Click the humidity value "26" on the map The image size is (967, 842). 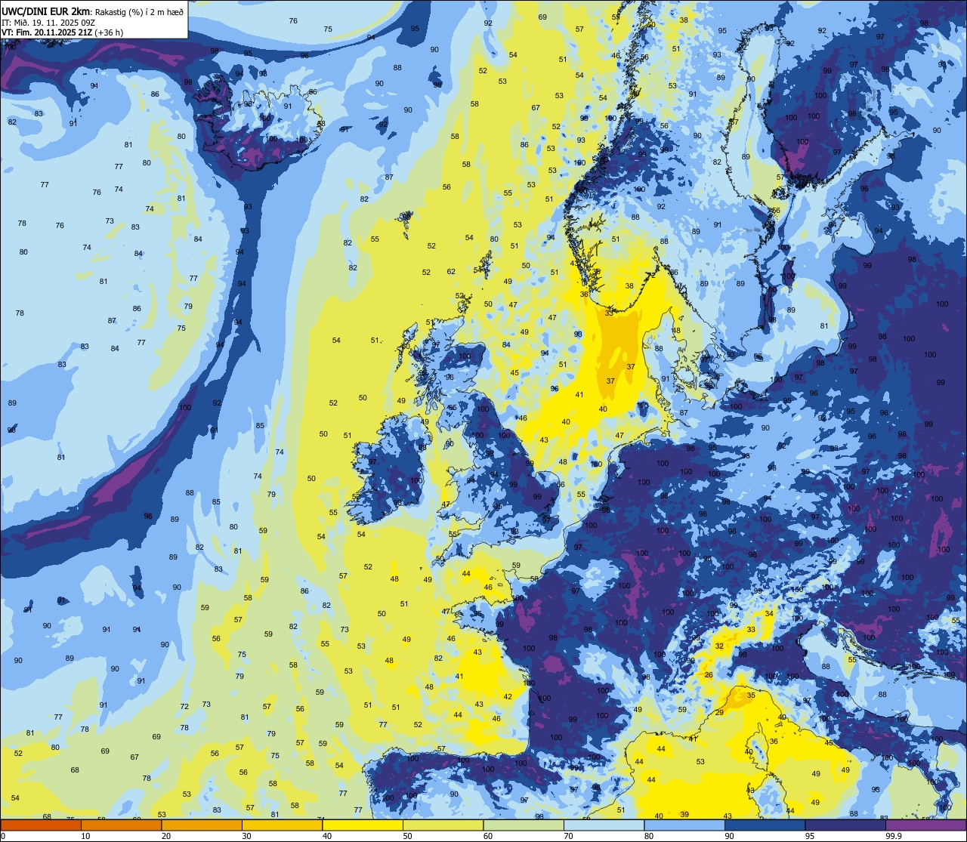click(709, 675)
